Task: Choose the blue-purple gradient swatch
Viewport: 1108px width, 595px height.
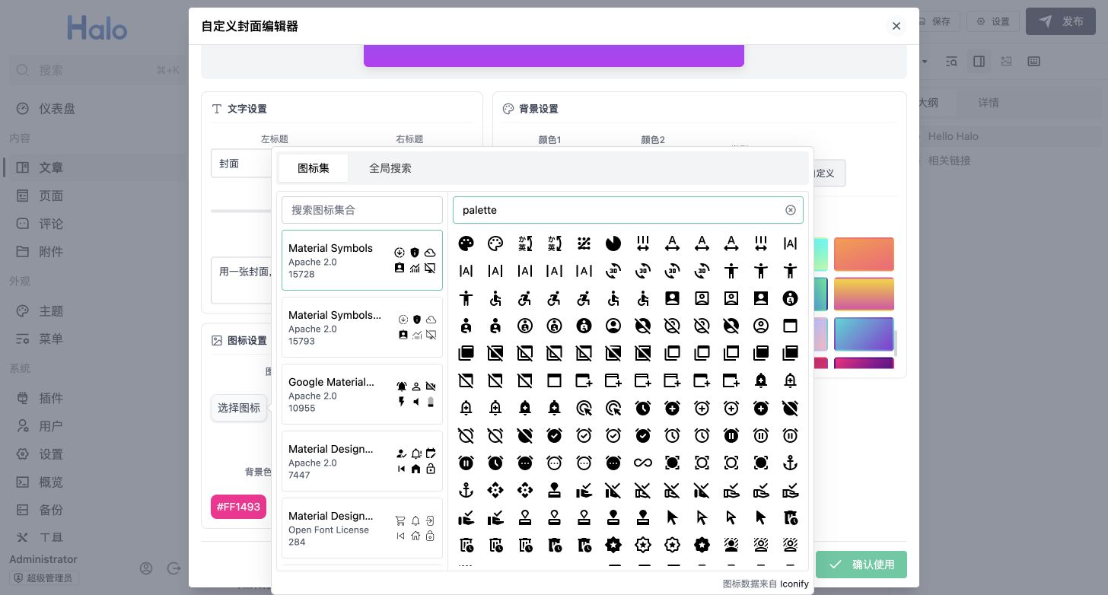Action: tap(864, 334)
